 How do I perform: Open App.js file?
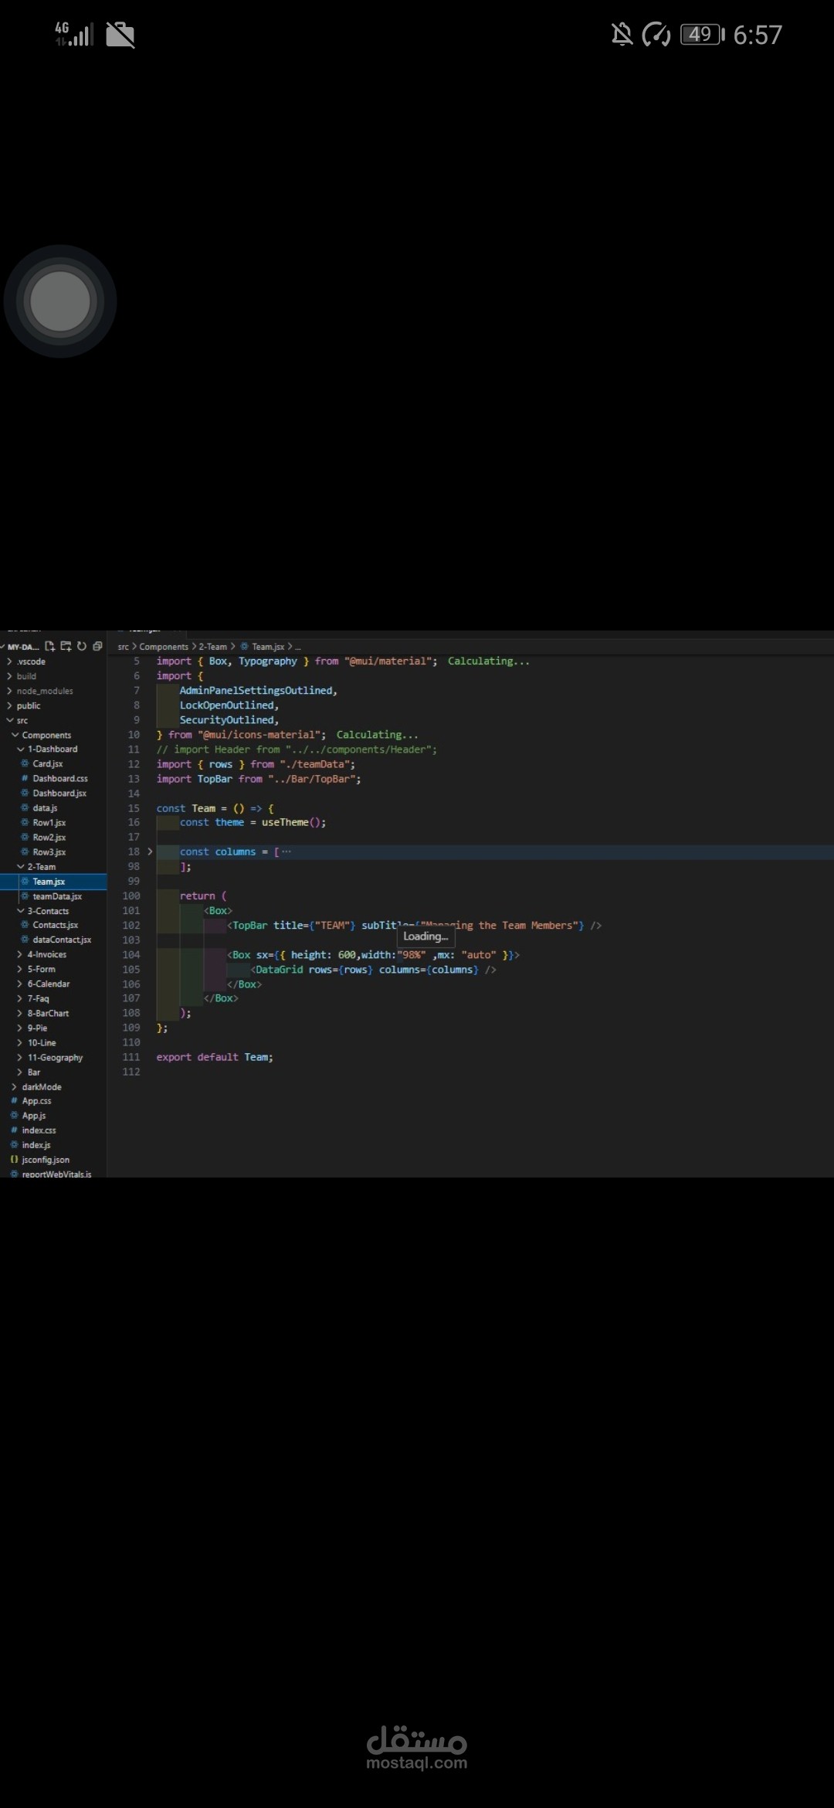point(34,1116)
